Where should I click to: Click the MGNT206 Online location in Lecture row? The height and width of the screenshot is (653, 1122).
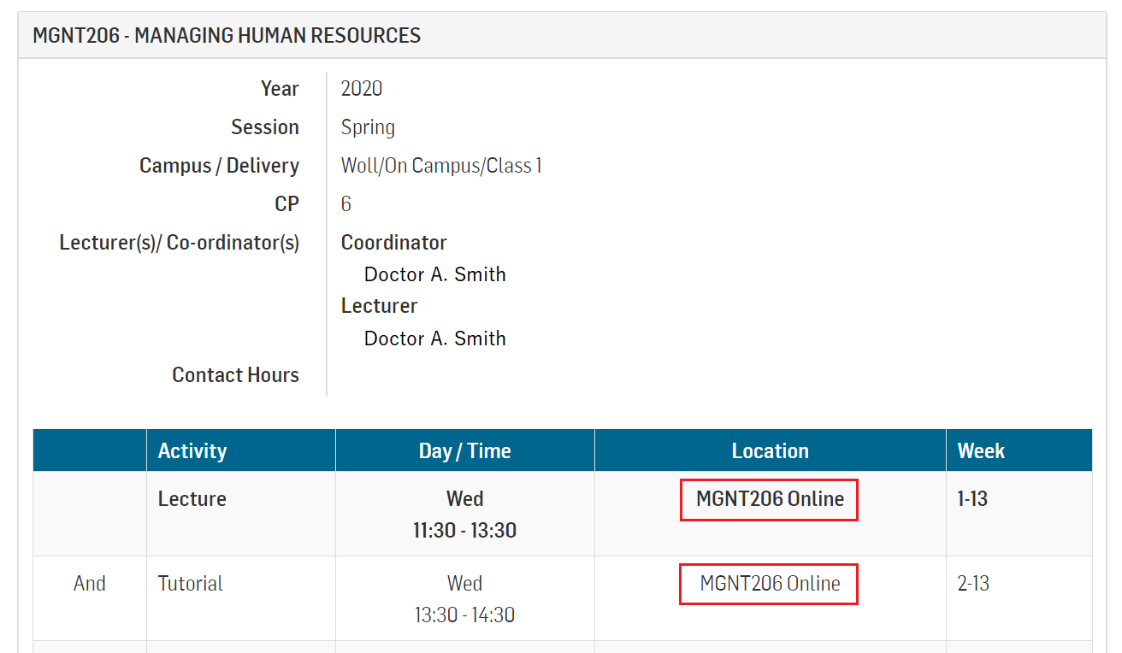[x=770, y=499]
